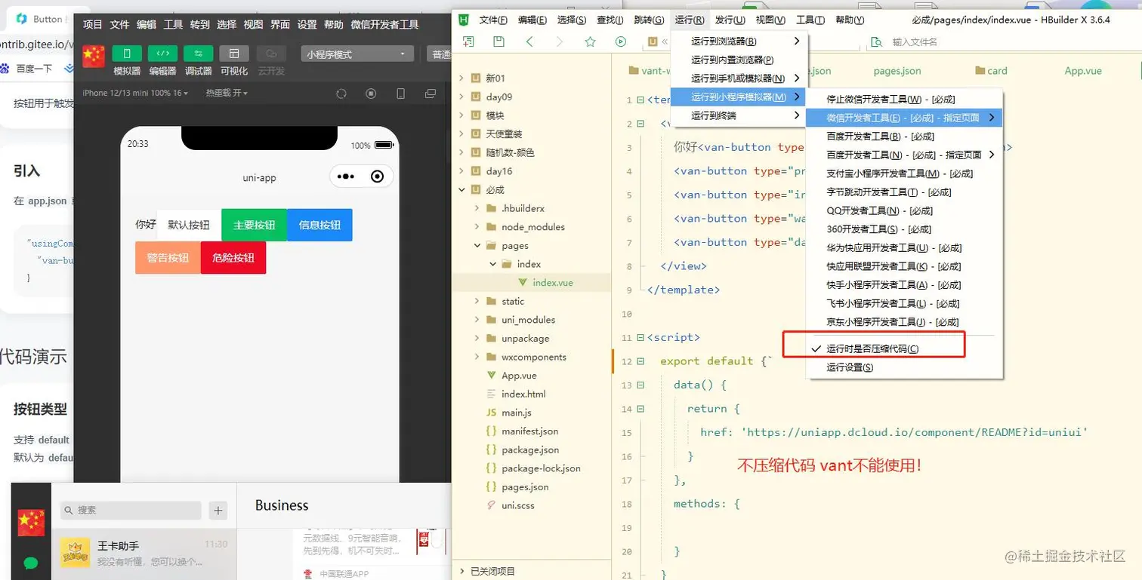Collapse the pages folder in the tree
This screenshot has width=1142, height=580.
coord(477,246)
